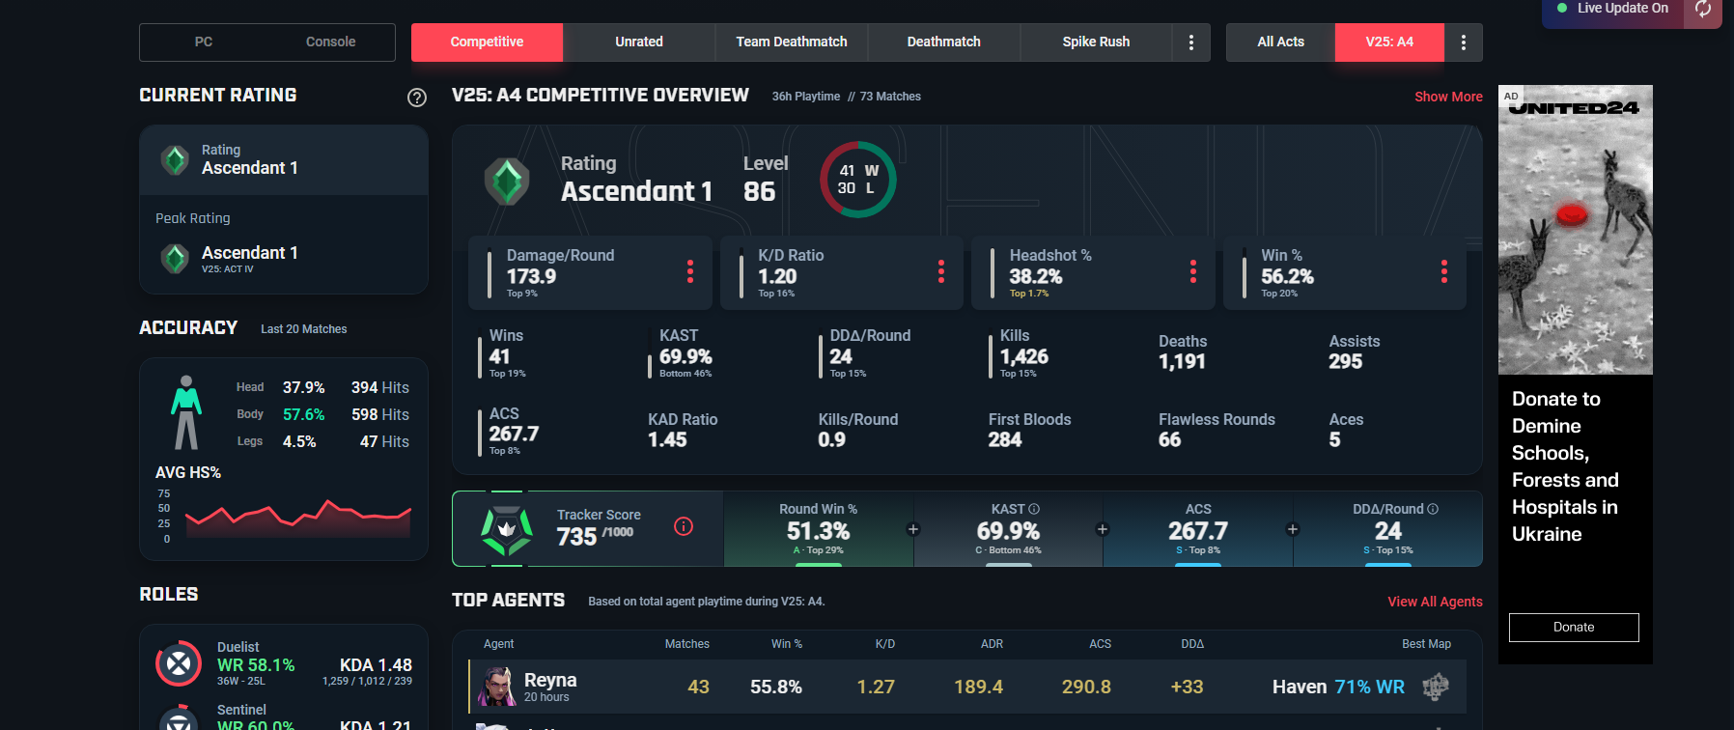
Task: Click the First Bloods 284 stat
Action: point(1029,430)
